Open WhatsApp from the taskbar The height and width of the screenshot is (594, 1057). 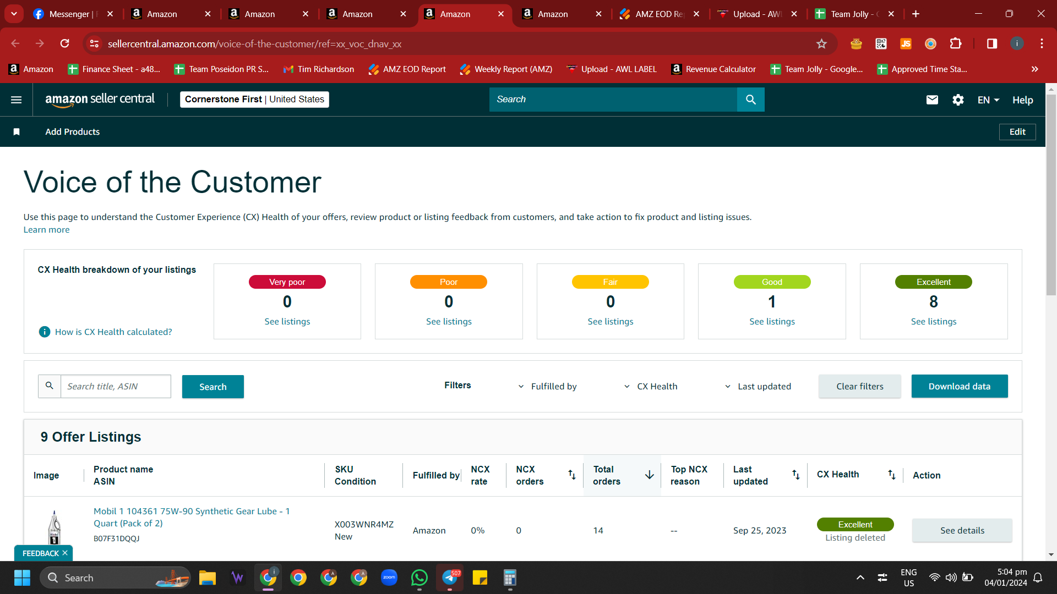click(419, 577)
